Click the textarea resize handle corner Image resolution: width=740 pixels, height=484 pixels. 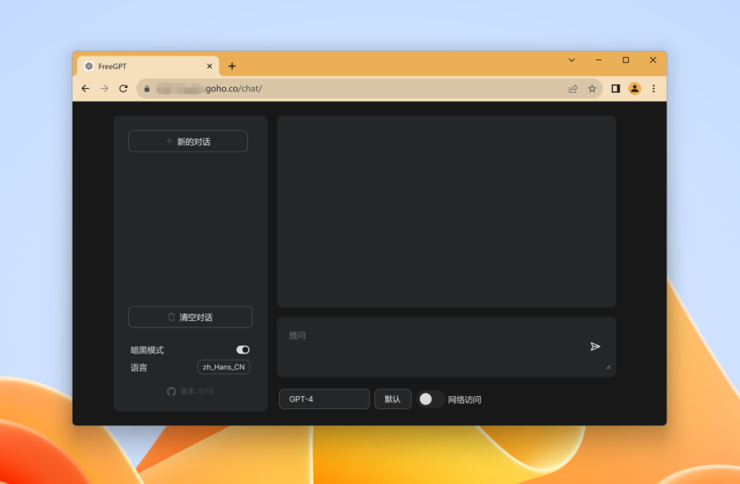(608, 367)
